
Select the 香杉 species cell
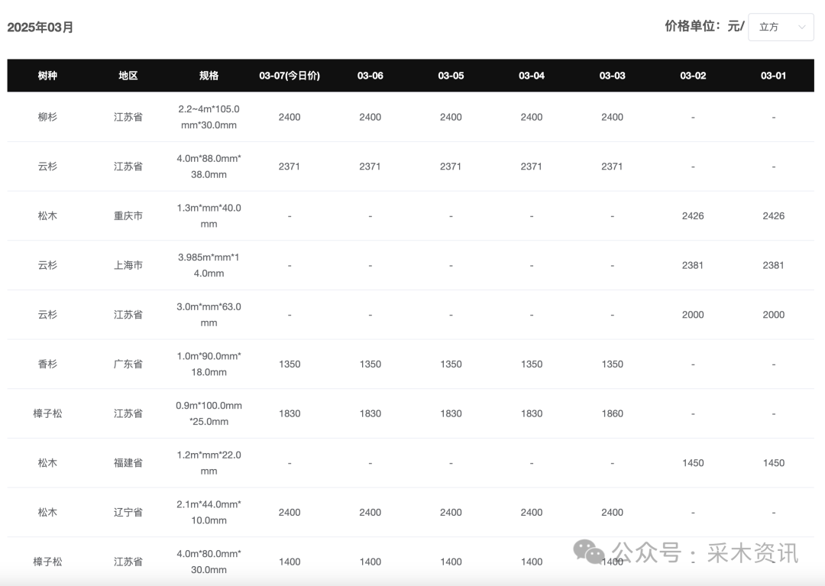click(47, 364)
